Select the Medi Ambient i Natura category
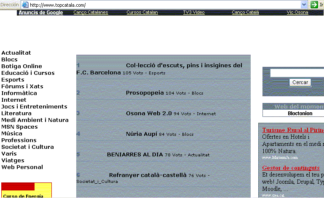 pos(35,120)
